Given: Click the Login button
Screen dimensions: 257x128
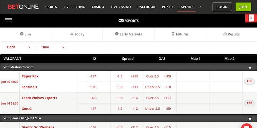Looking at the screenshot, I should point(222,7).
